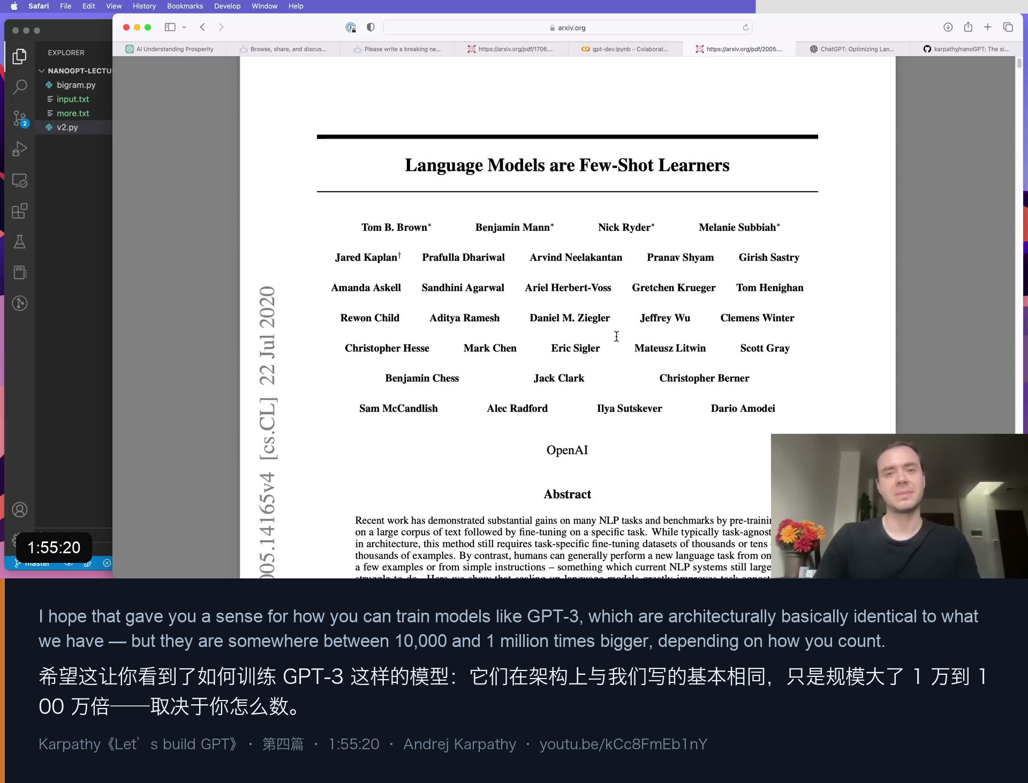Show Safari downloads

[x=948, y=27]
